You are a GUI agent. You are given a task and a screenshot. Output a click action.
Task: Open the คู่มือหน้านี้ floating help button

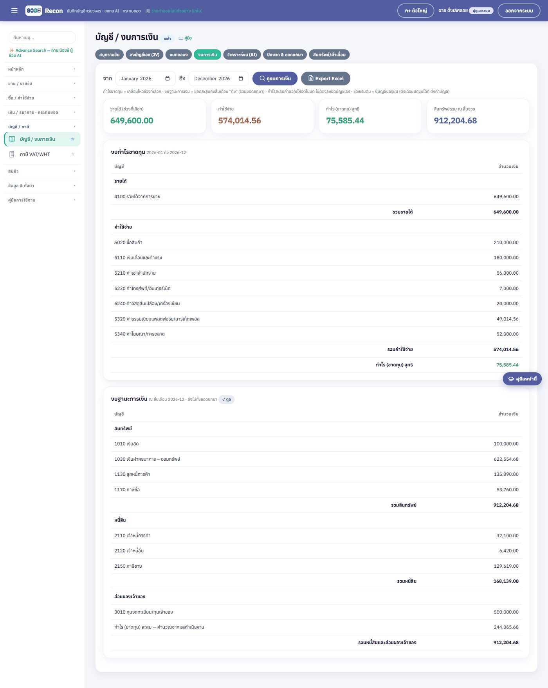click(522, 379)
